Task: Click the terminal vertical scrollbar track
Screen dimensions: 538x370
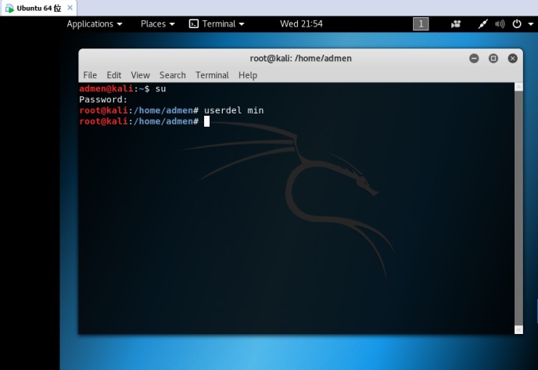Action: 518,208
